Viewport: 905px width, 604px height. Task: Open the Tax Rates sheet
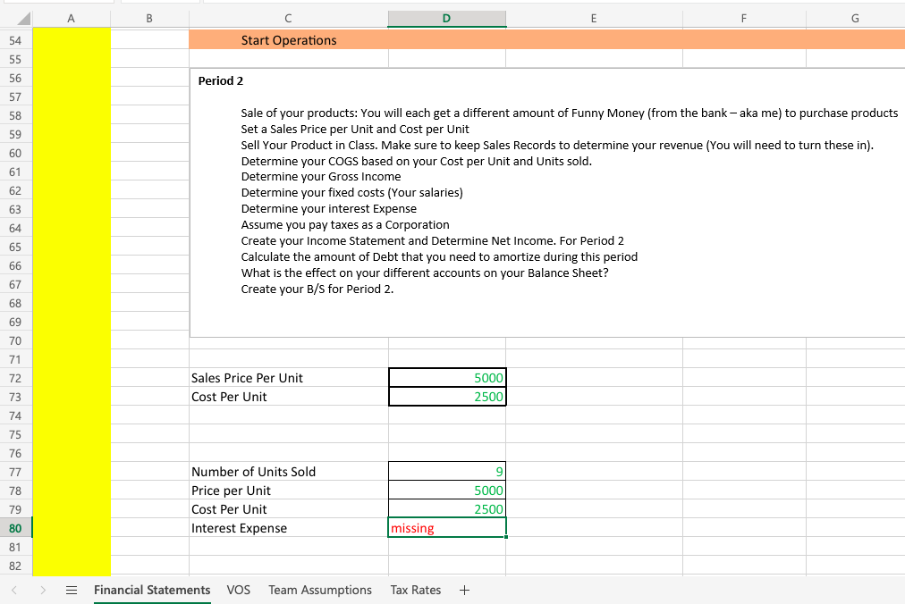[415, 590]
